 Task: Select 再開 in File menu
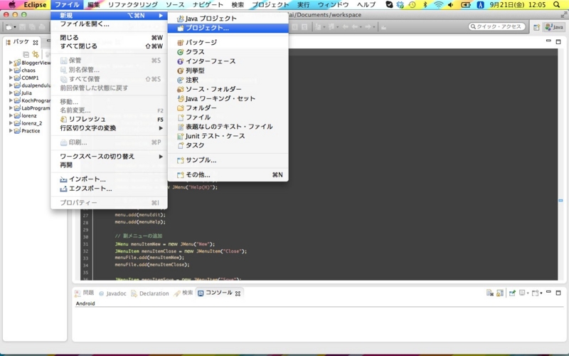point(109,165)
